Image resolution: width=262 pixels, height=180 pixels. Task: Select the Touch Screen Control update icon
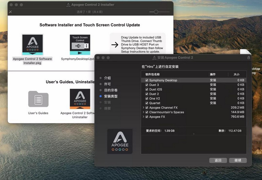coord(80,44)
